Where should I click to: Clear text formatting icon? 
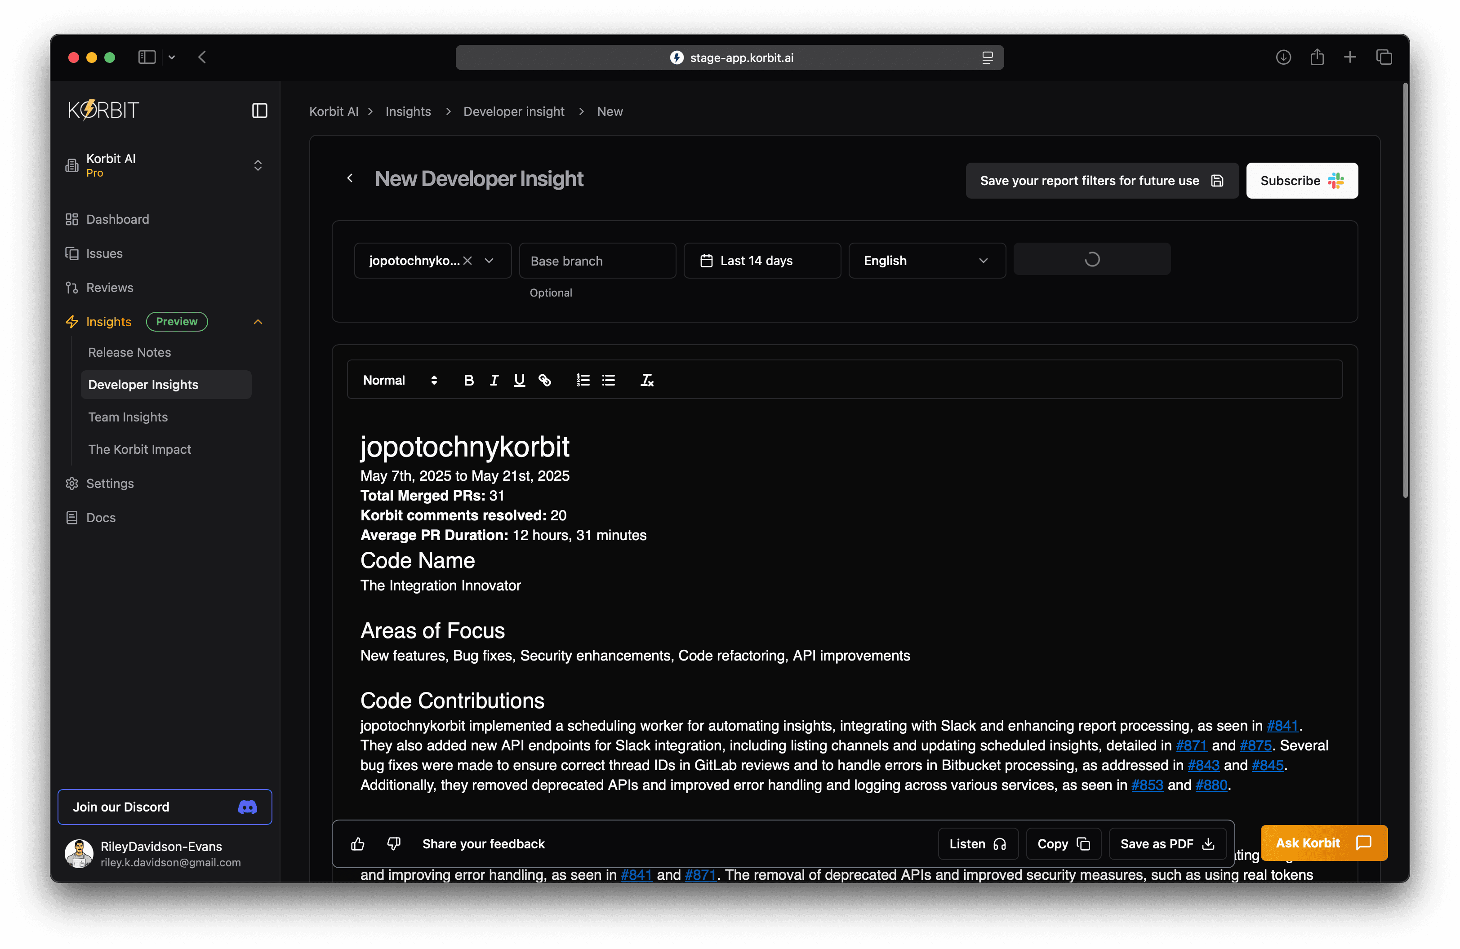(647, 380)
